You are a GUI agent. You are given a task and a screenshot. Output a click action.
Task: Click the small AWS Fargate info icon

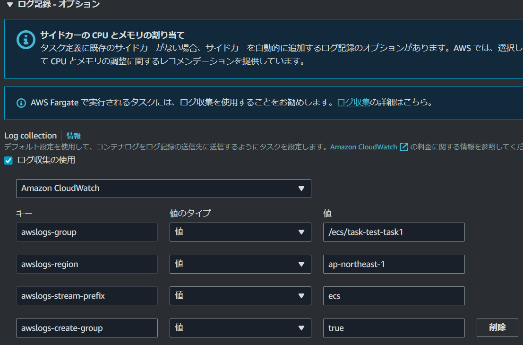pos(21,103)
